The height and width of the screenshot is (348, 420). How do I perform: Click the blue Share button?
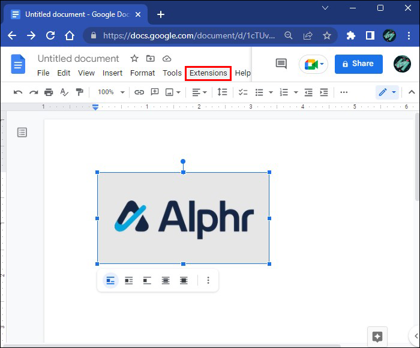(359, 64)
